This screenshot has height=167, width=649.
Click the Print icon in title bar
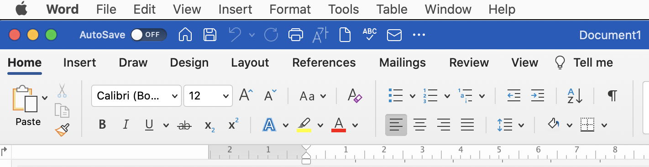click(x=296, y=35)
